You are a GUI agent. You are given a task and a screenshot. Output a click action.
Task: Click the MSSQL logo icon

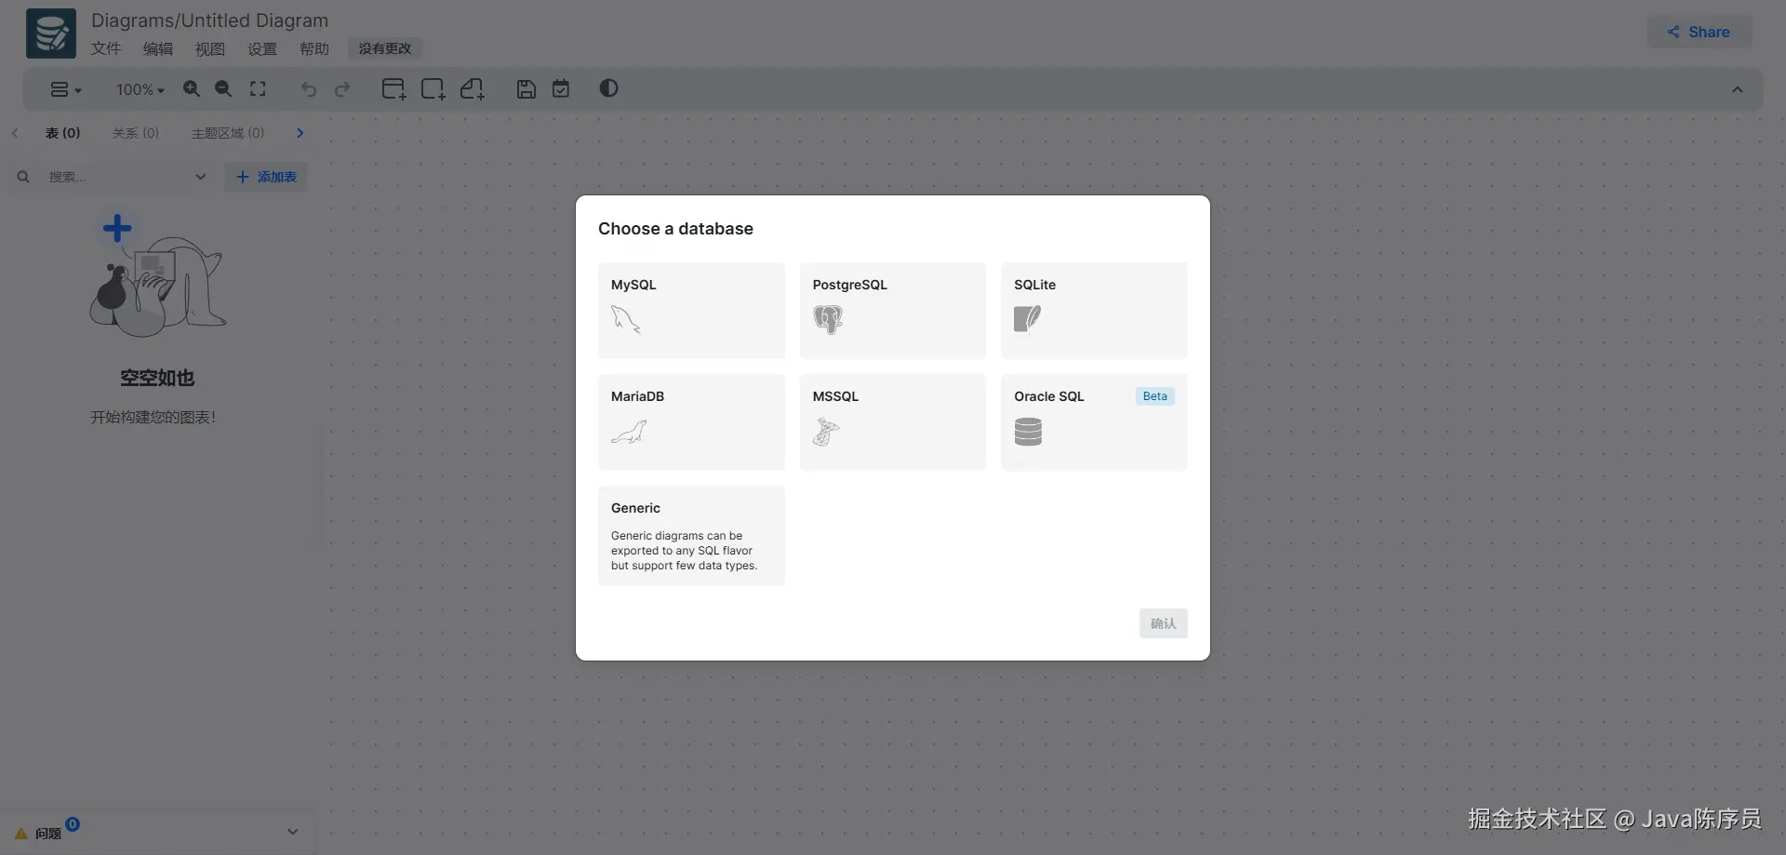click(826, 432)
